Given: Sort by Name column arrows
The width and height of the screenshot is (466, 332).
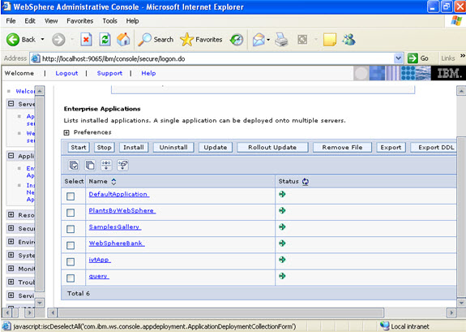Looking at the screenshot, I should (113, 182).
